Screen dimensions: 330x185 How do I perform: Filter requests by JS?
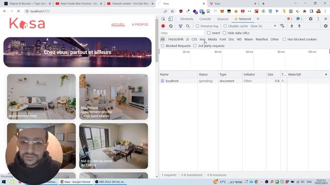click(x=187, y=39)
